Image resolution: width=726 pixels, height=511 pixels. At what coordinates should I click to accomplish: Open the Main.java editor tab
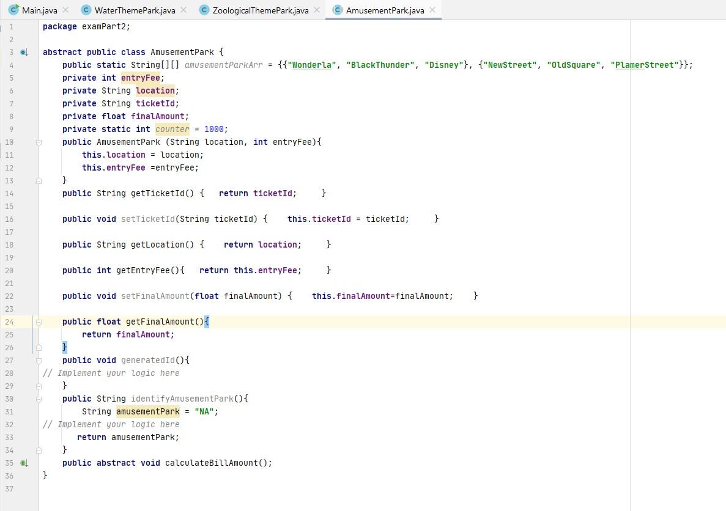[39, 10]
